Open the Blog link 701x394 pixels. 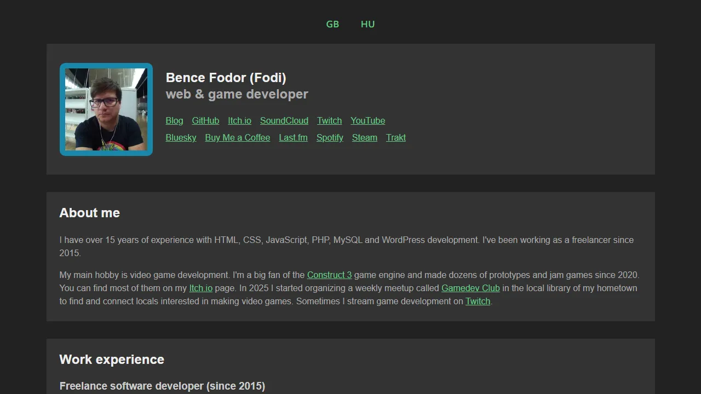pos(174,120)
